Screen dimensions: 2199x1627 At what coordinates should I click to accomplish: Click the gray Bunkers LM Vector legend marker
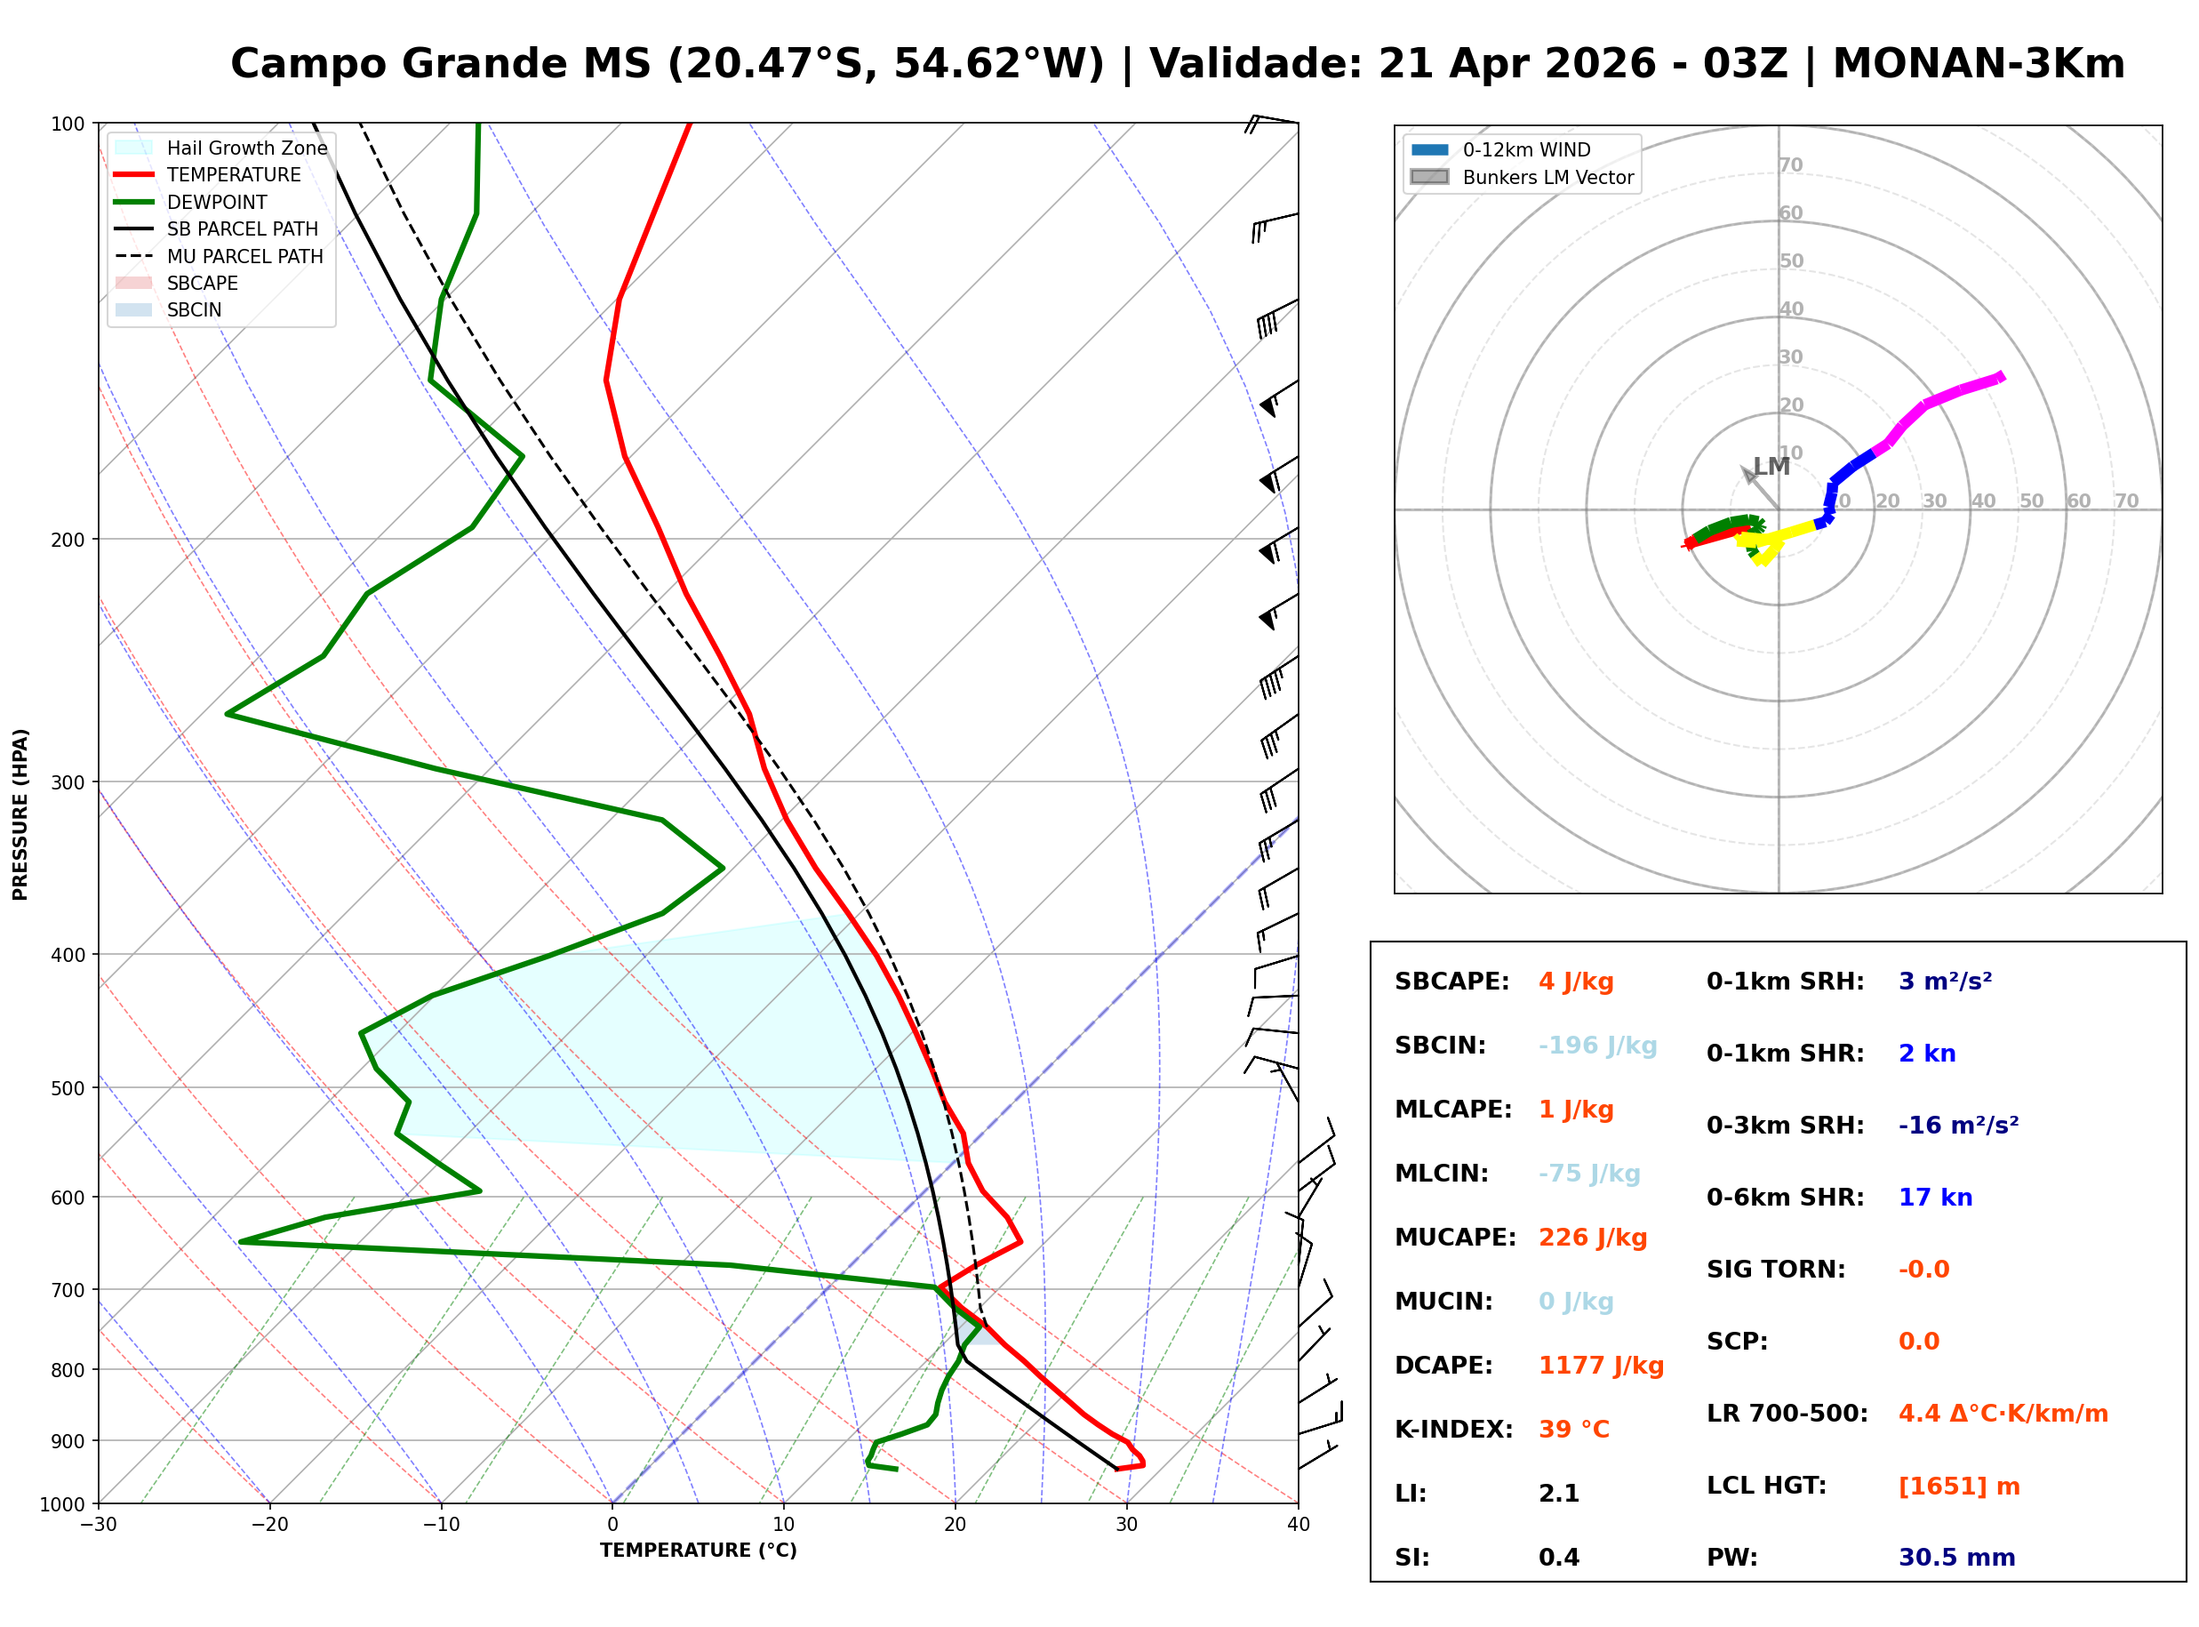click(1430, 177)
